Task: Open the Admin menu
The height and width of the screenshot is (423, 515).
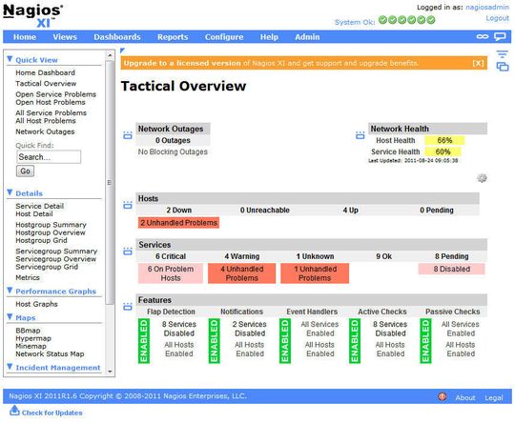Action: point(307,37)
